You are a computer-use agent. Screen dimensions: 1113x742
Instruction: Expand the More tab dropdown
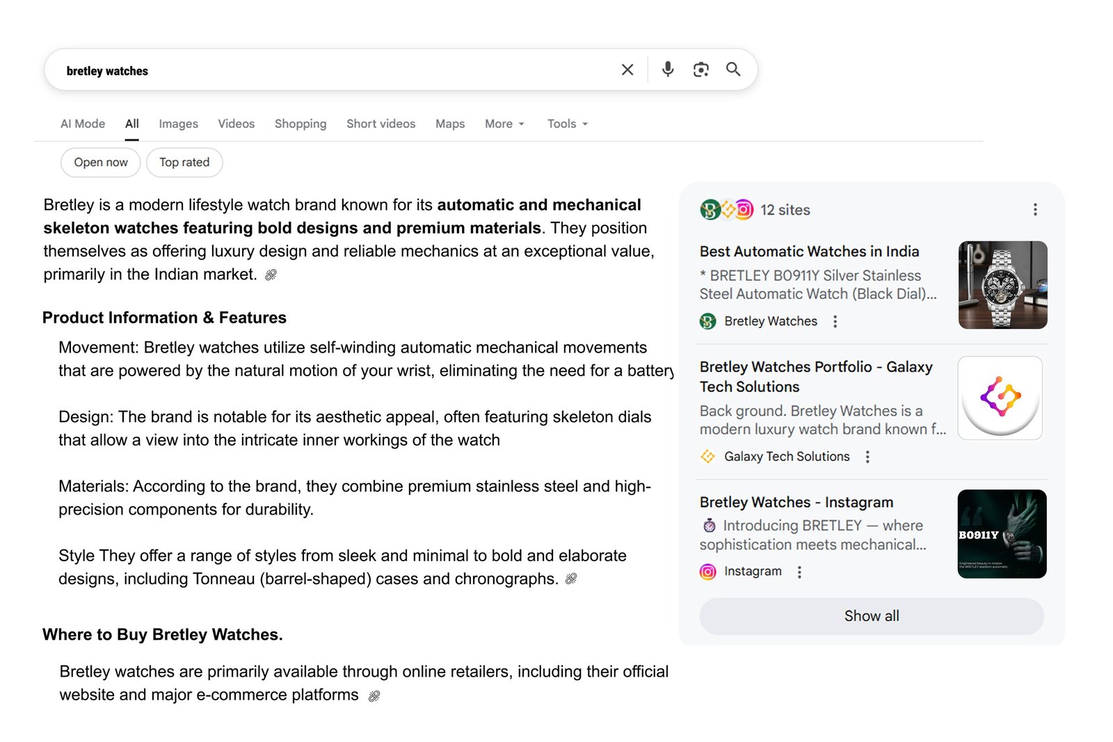point(504,123)
